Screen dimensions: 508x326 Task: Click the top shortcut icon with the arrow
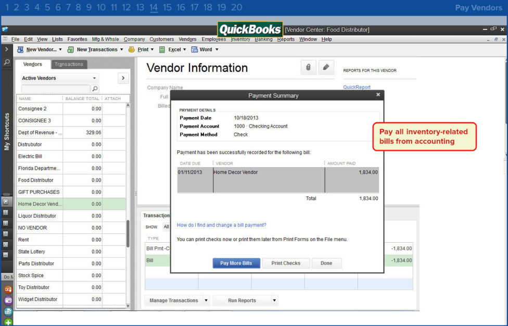tap(6, 202)
